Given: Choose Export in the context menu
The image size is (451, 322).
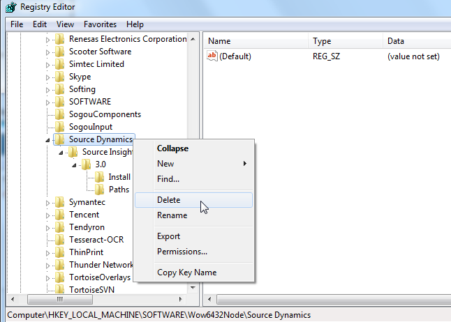Looking at the screenshot, I should [x=193, y=236].
